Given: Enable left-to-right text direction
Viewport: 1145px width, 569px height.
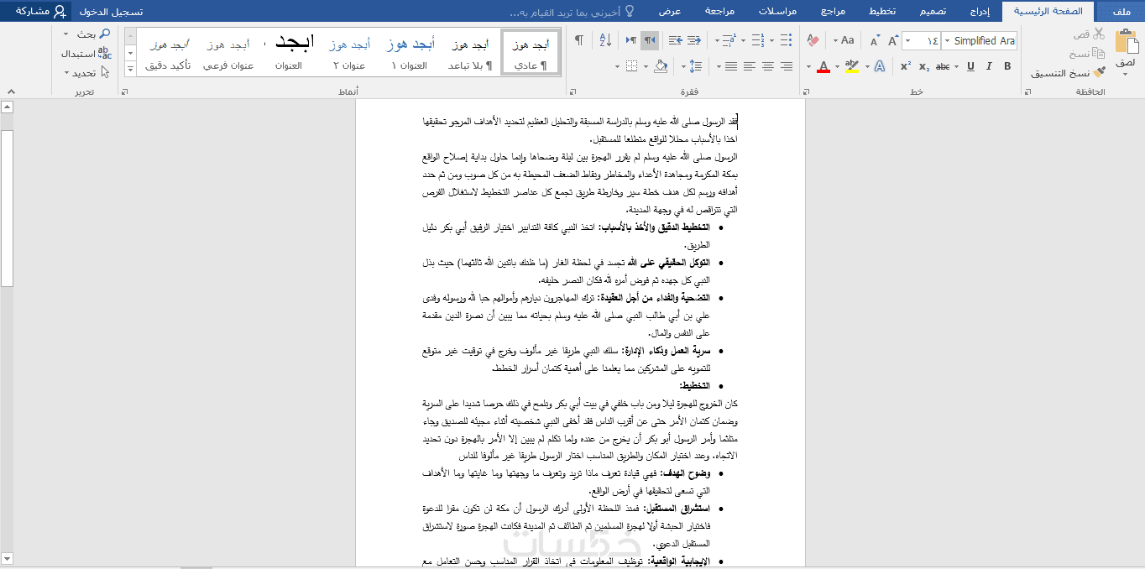Looking at the screenshot, I should [630, 40].
